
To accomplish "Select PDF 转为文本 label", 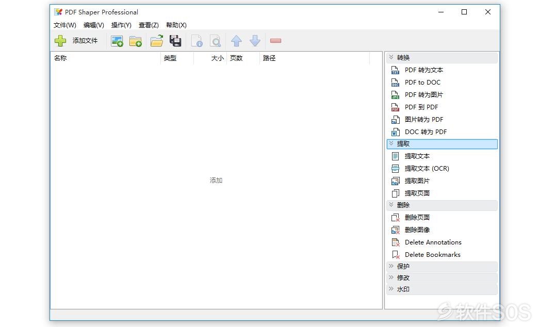I will (x=424, y=70).
